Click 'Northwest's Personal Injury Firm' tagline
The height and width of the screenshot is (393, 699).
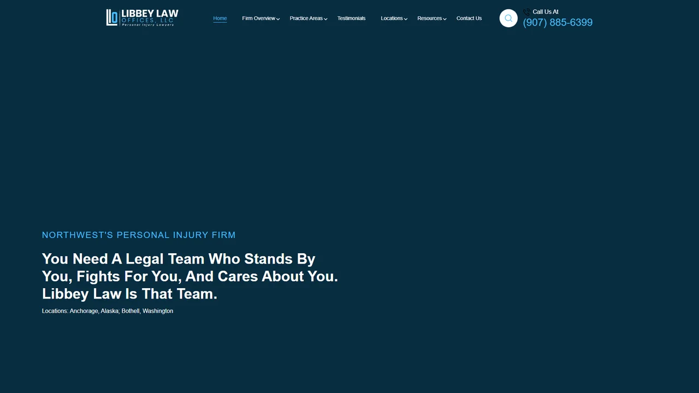click(x=139, y=235)
